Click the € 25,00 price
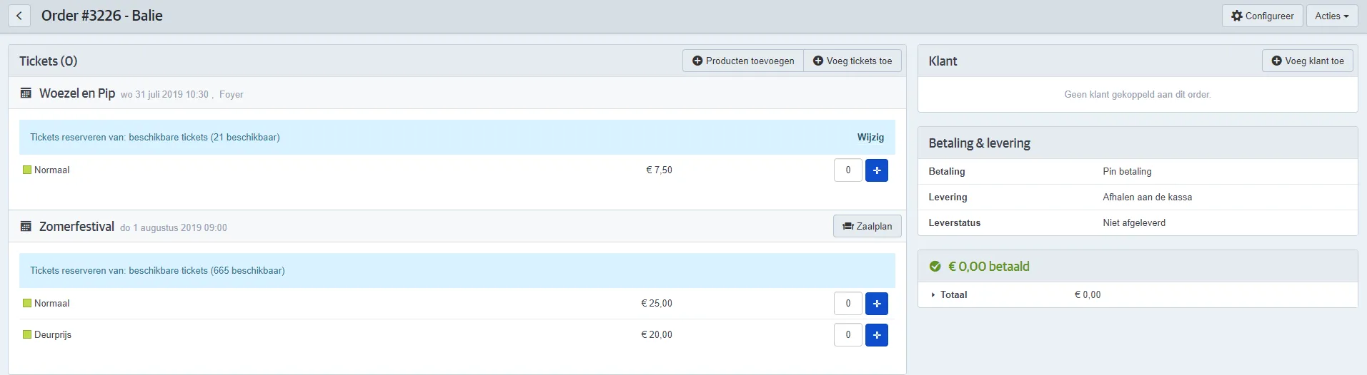Image resolution: width=1367 pixels, height=375 pixels. [657, 303]
